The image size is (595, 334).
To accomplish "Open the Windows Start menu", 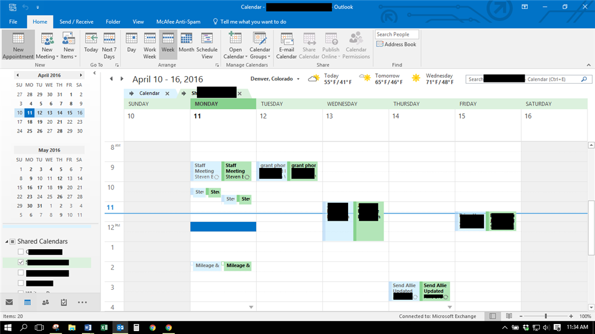I will (8, 328).
